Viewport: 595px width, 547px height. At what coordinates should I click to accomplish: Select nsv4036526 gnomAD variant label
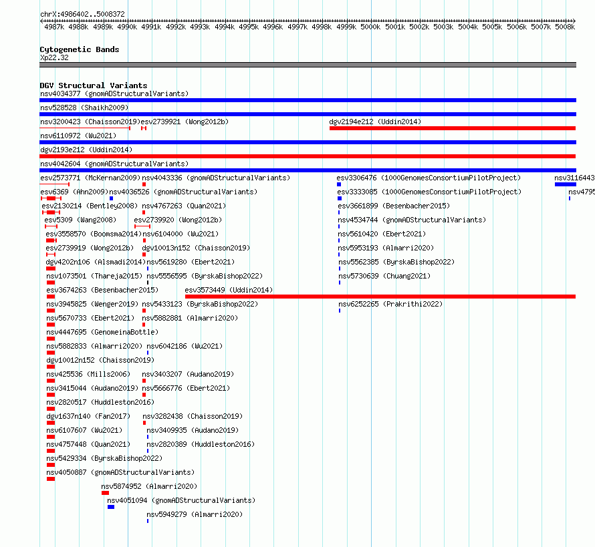(183, 192)
